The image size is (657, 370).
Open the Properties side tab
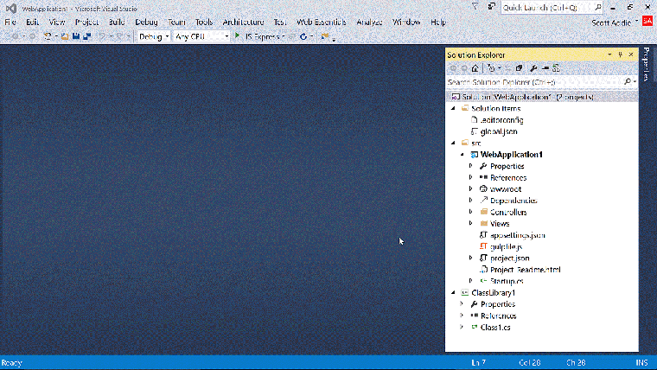(x=647, y=64)
